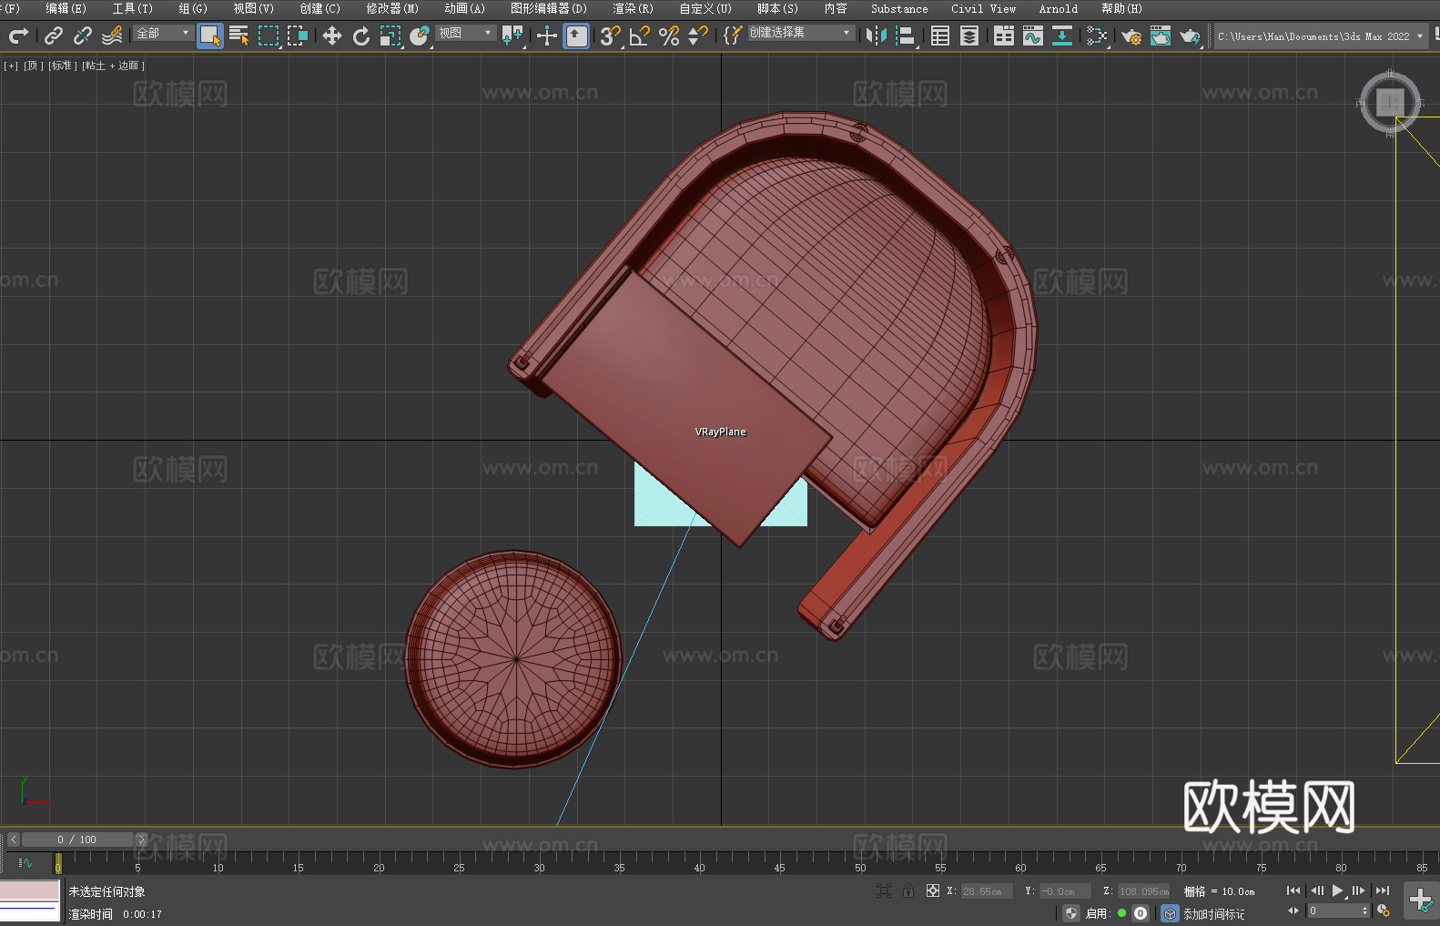Toggle Angle Snap button
Viewport: 1440px width, 926px height.
(x=640, y=36)
